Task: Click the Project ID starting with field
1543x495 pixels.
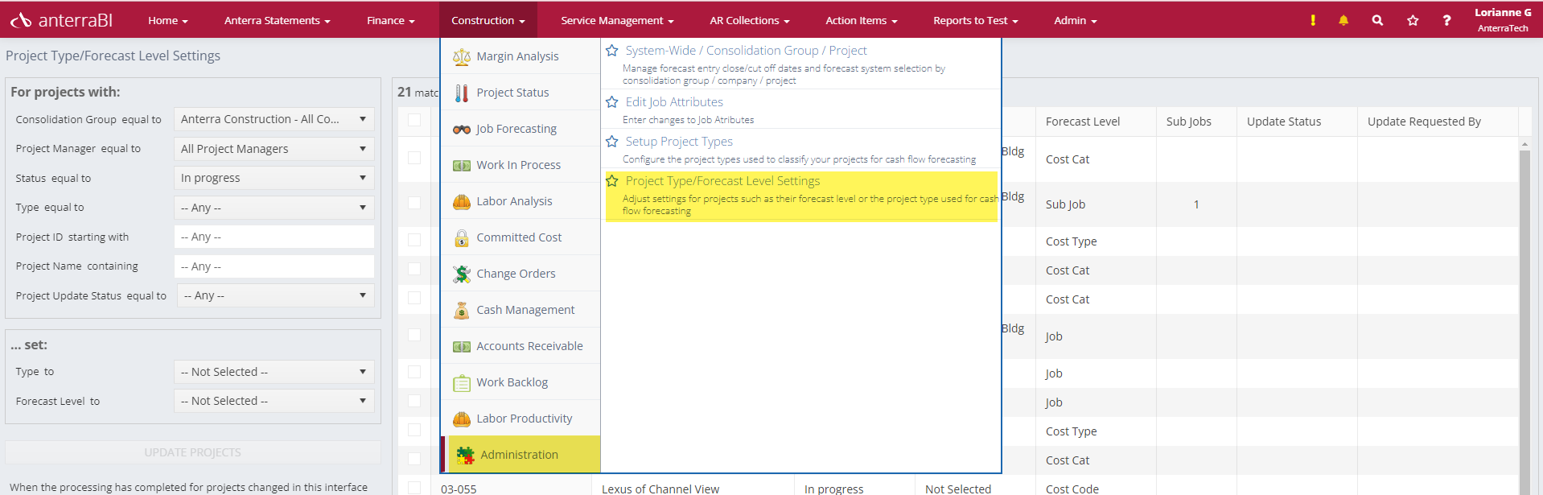Action: coord(274,237)
